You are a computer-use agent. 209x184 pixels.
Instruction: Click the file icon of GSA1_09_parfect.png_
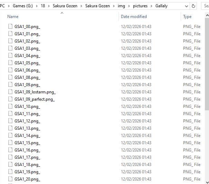(x=10, y=99)
